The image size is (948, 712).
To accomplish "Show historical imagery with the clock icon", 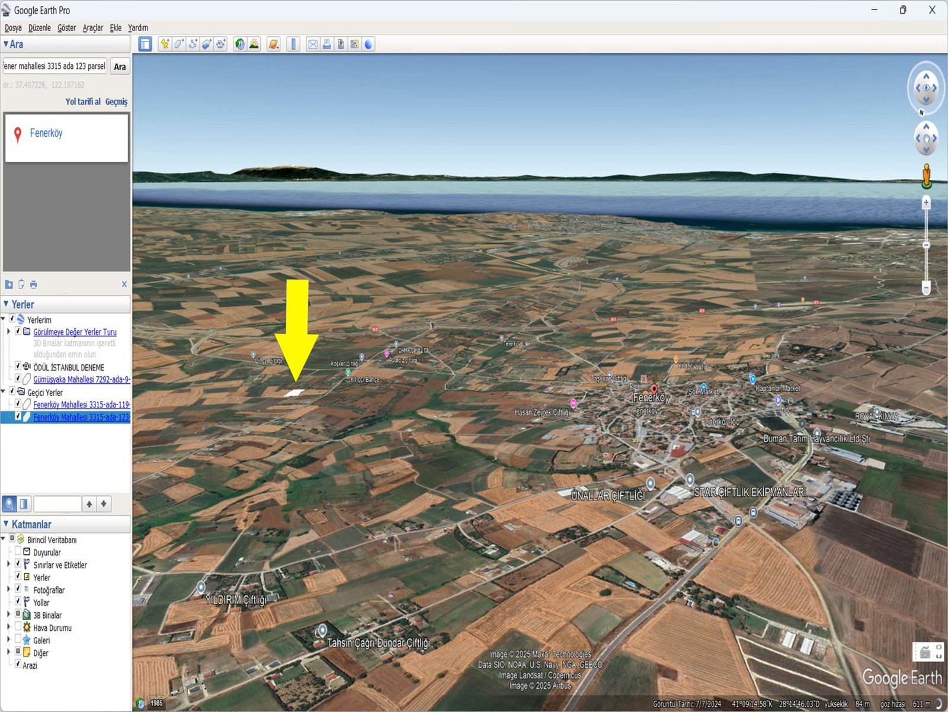I will [240, 44].
